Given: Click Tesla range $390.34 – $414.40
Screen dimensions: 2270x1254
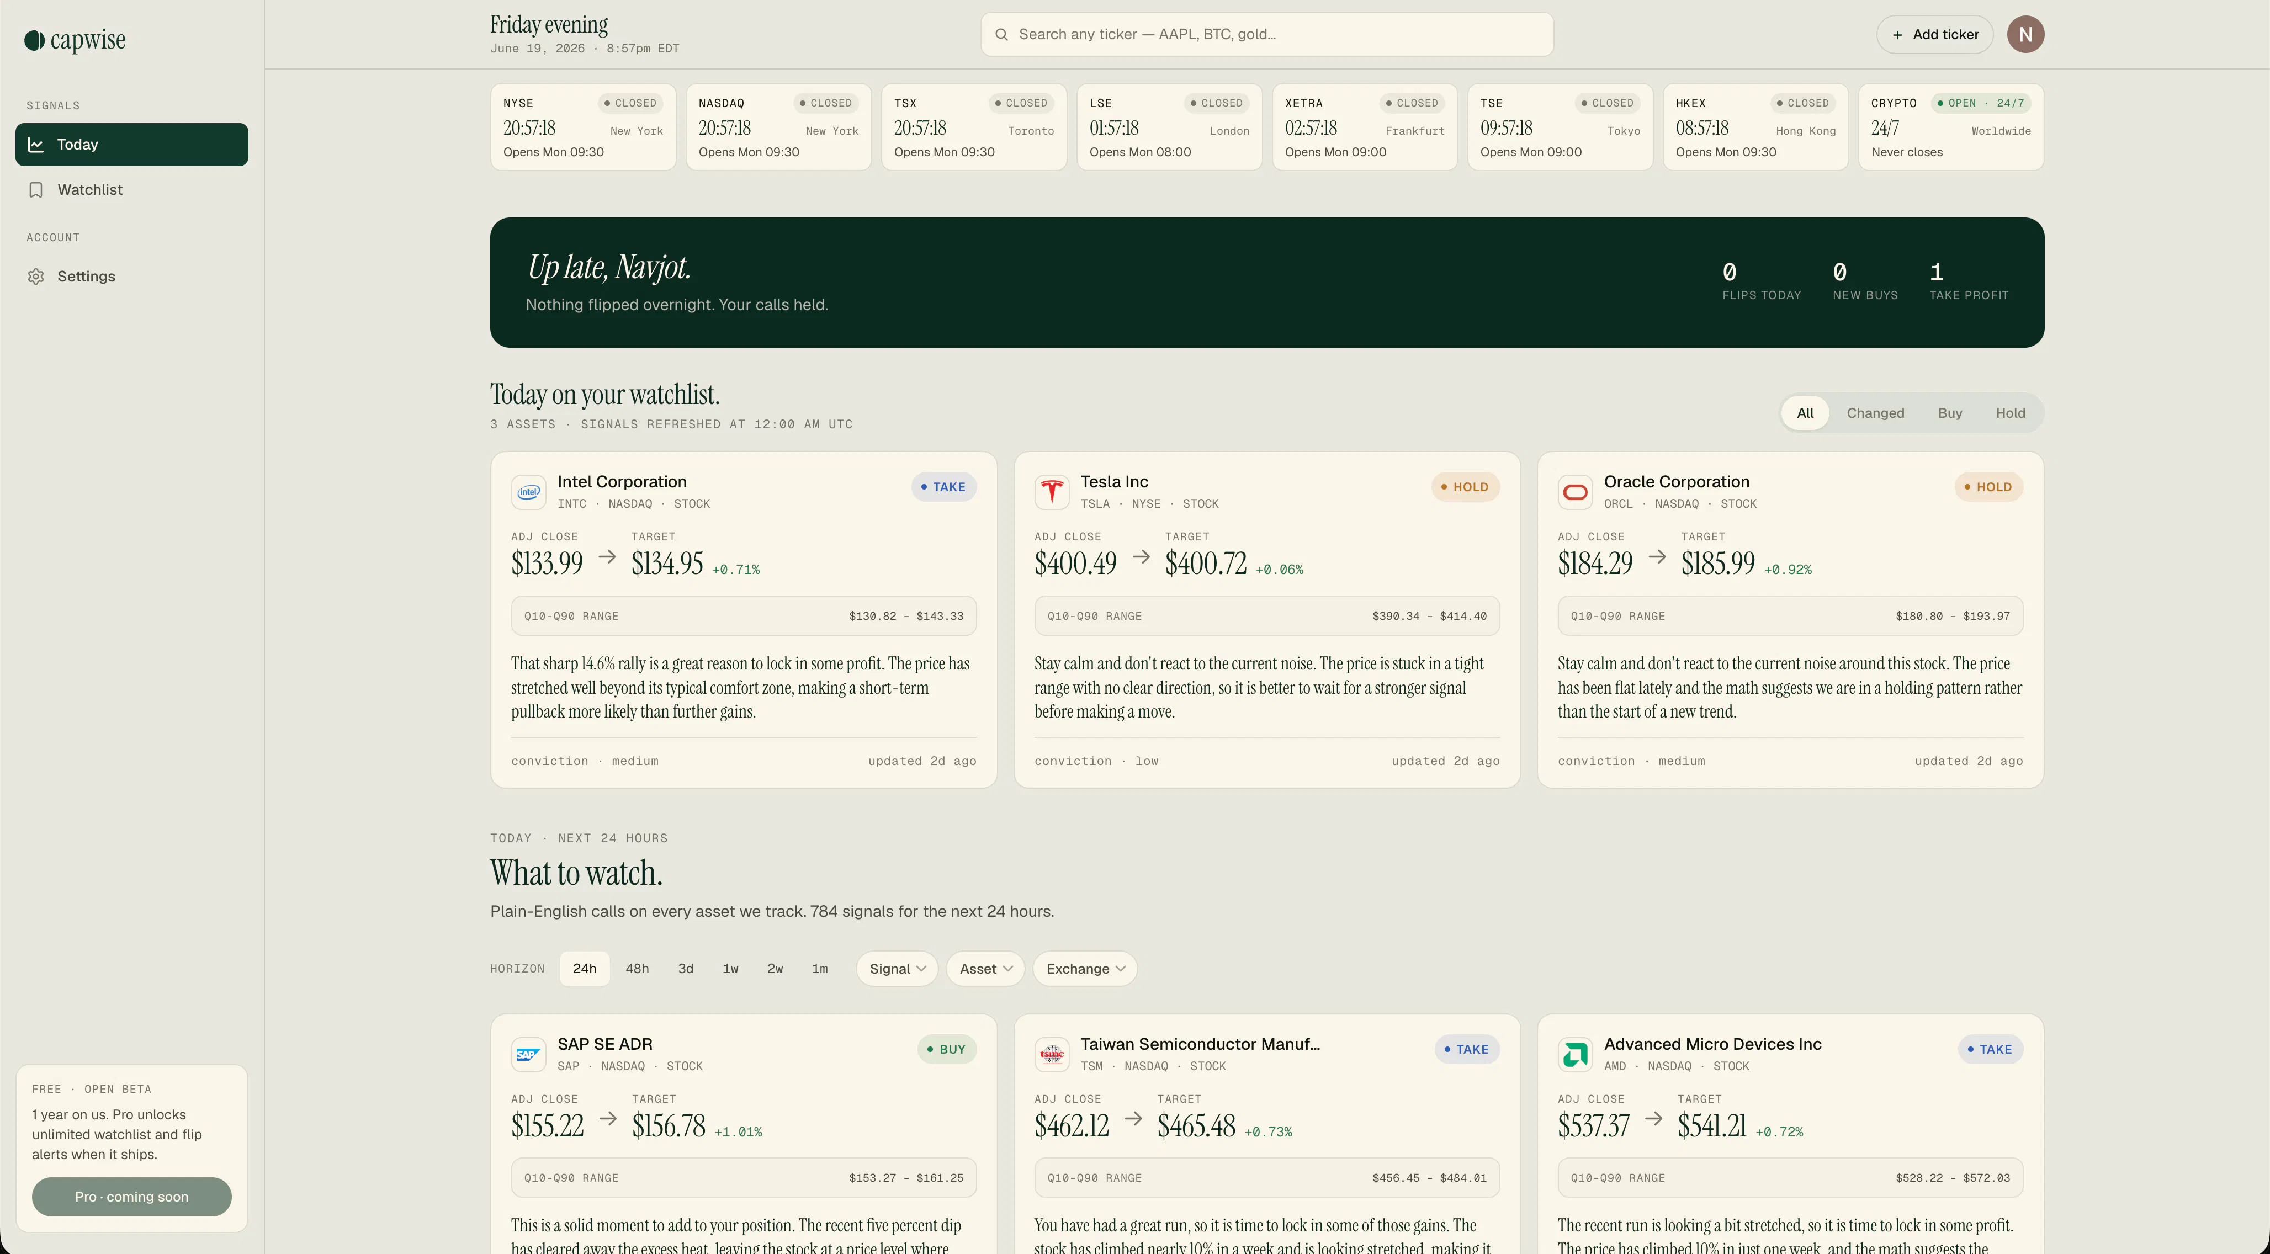Looking at the screenshot, I should (x=1429, y=616).
